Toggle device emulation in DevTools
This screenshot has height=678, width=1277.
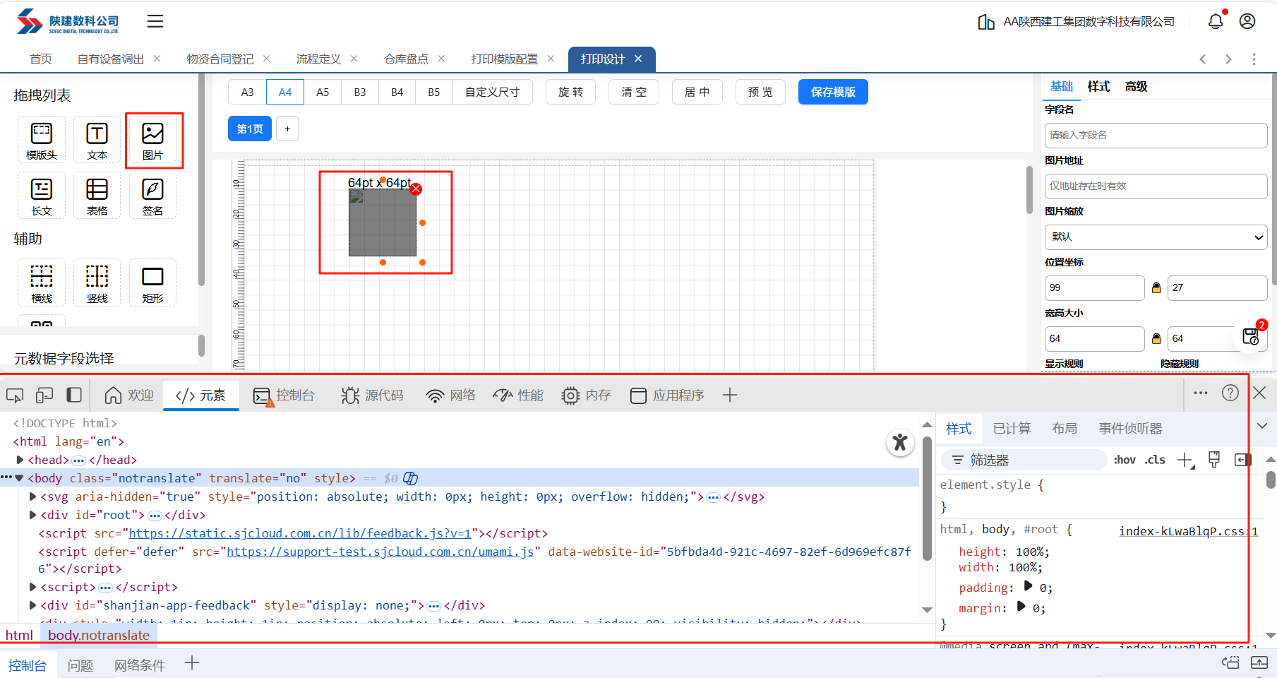44,395
